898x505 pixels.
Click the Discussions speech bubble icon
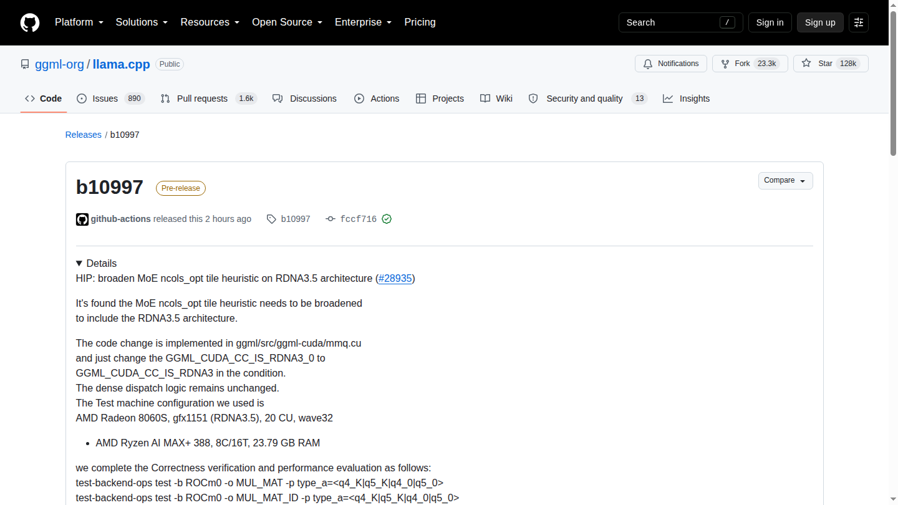point(278,99)
